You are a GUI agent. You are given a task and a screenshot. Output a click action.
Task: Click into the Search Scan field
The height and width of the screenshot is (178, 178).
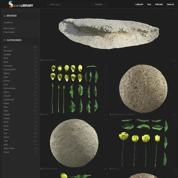coord(70,4)
